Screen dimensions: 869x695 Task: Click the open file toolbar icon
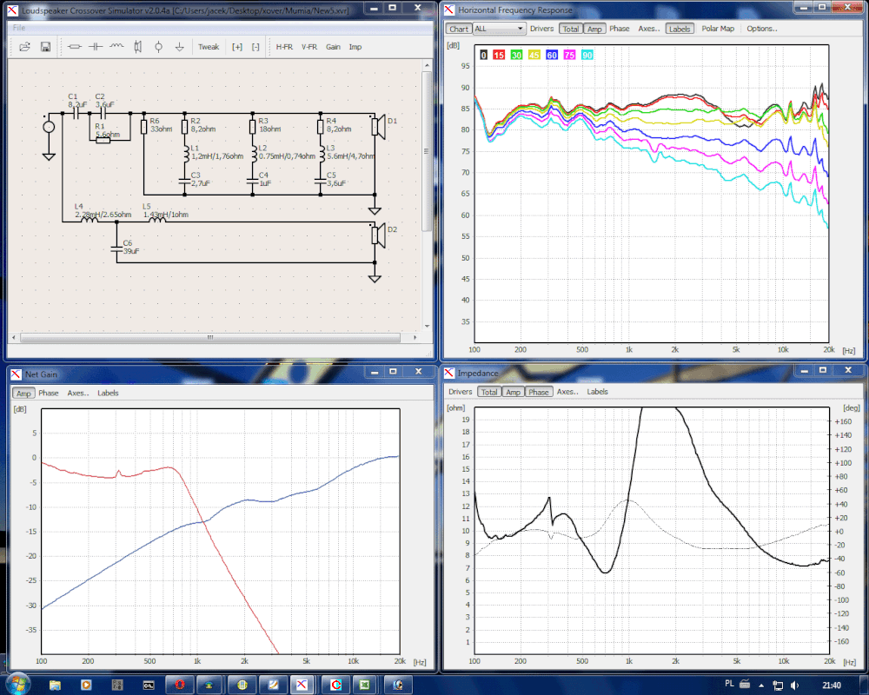[24, 47]
